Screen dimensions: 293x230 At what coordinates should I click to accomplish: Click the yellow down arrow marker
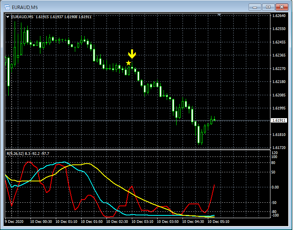pos(132,54)
